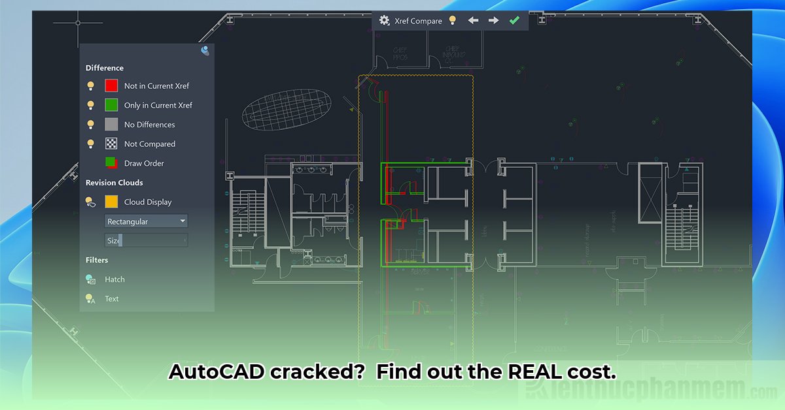785x410 pixels.
Task: Click the green Only in Current Xref swatch
Action: pyautogui.click(x=111, y=105)
